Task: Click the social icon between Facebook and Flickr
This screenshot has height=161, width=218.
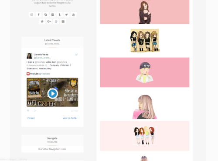Action: (x=46, y=14)
